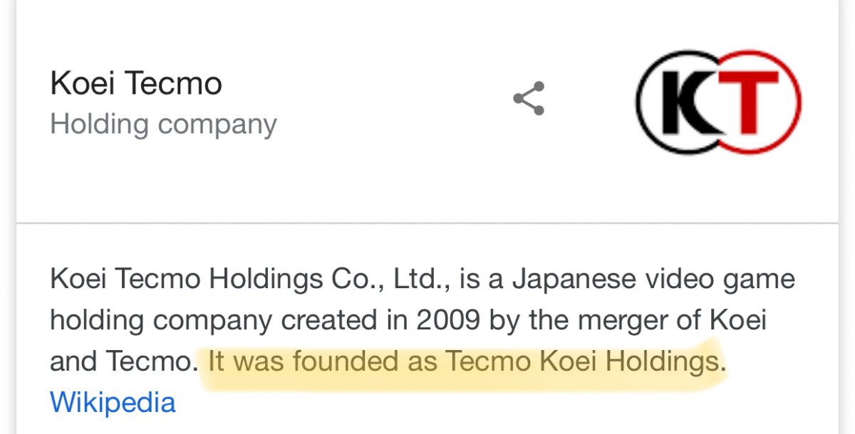The image size is (855, 434).
Task: Click the year 2009 in the description
Action: point(450,320)
